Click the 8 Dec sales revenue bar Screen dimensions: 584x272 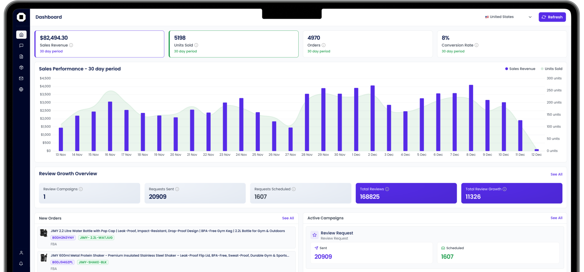(471, 118)
